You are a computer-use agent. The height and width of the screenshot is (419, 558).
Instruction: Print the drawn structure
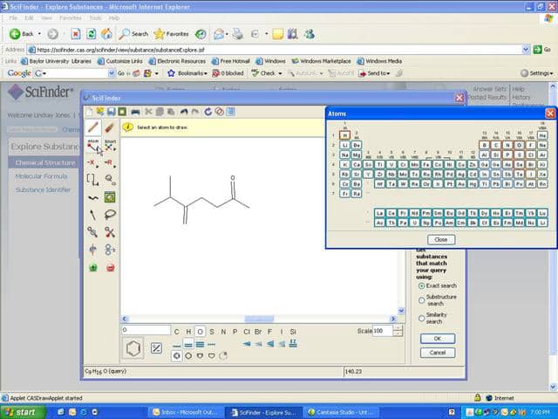tap(135, 112)
